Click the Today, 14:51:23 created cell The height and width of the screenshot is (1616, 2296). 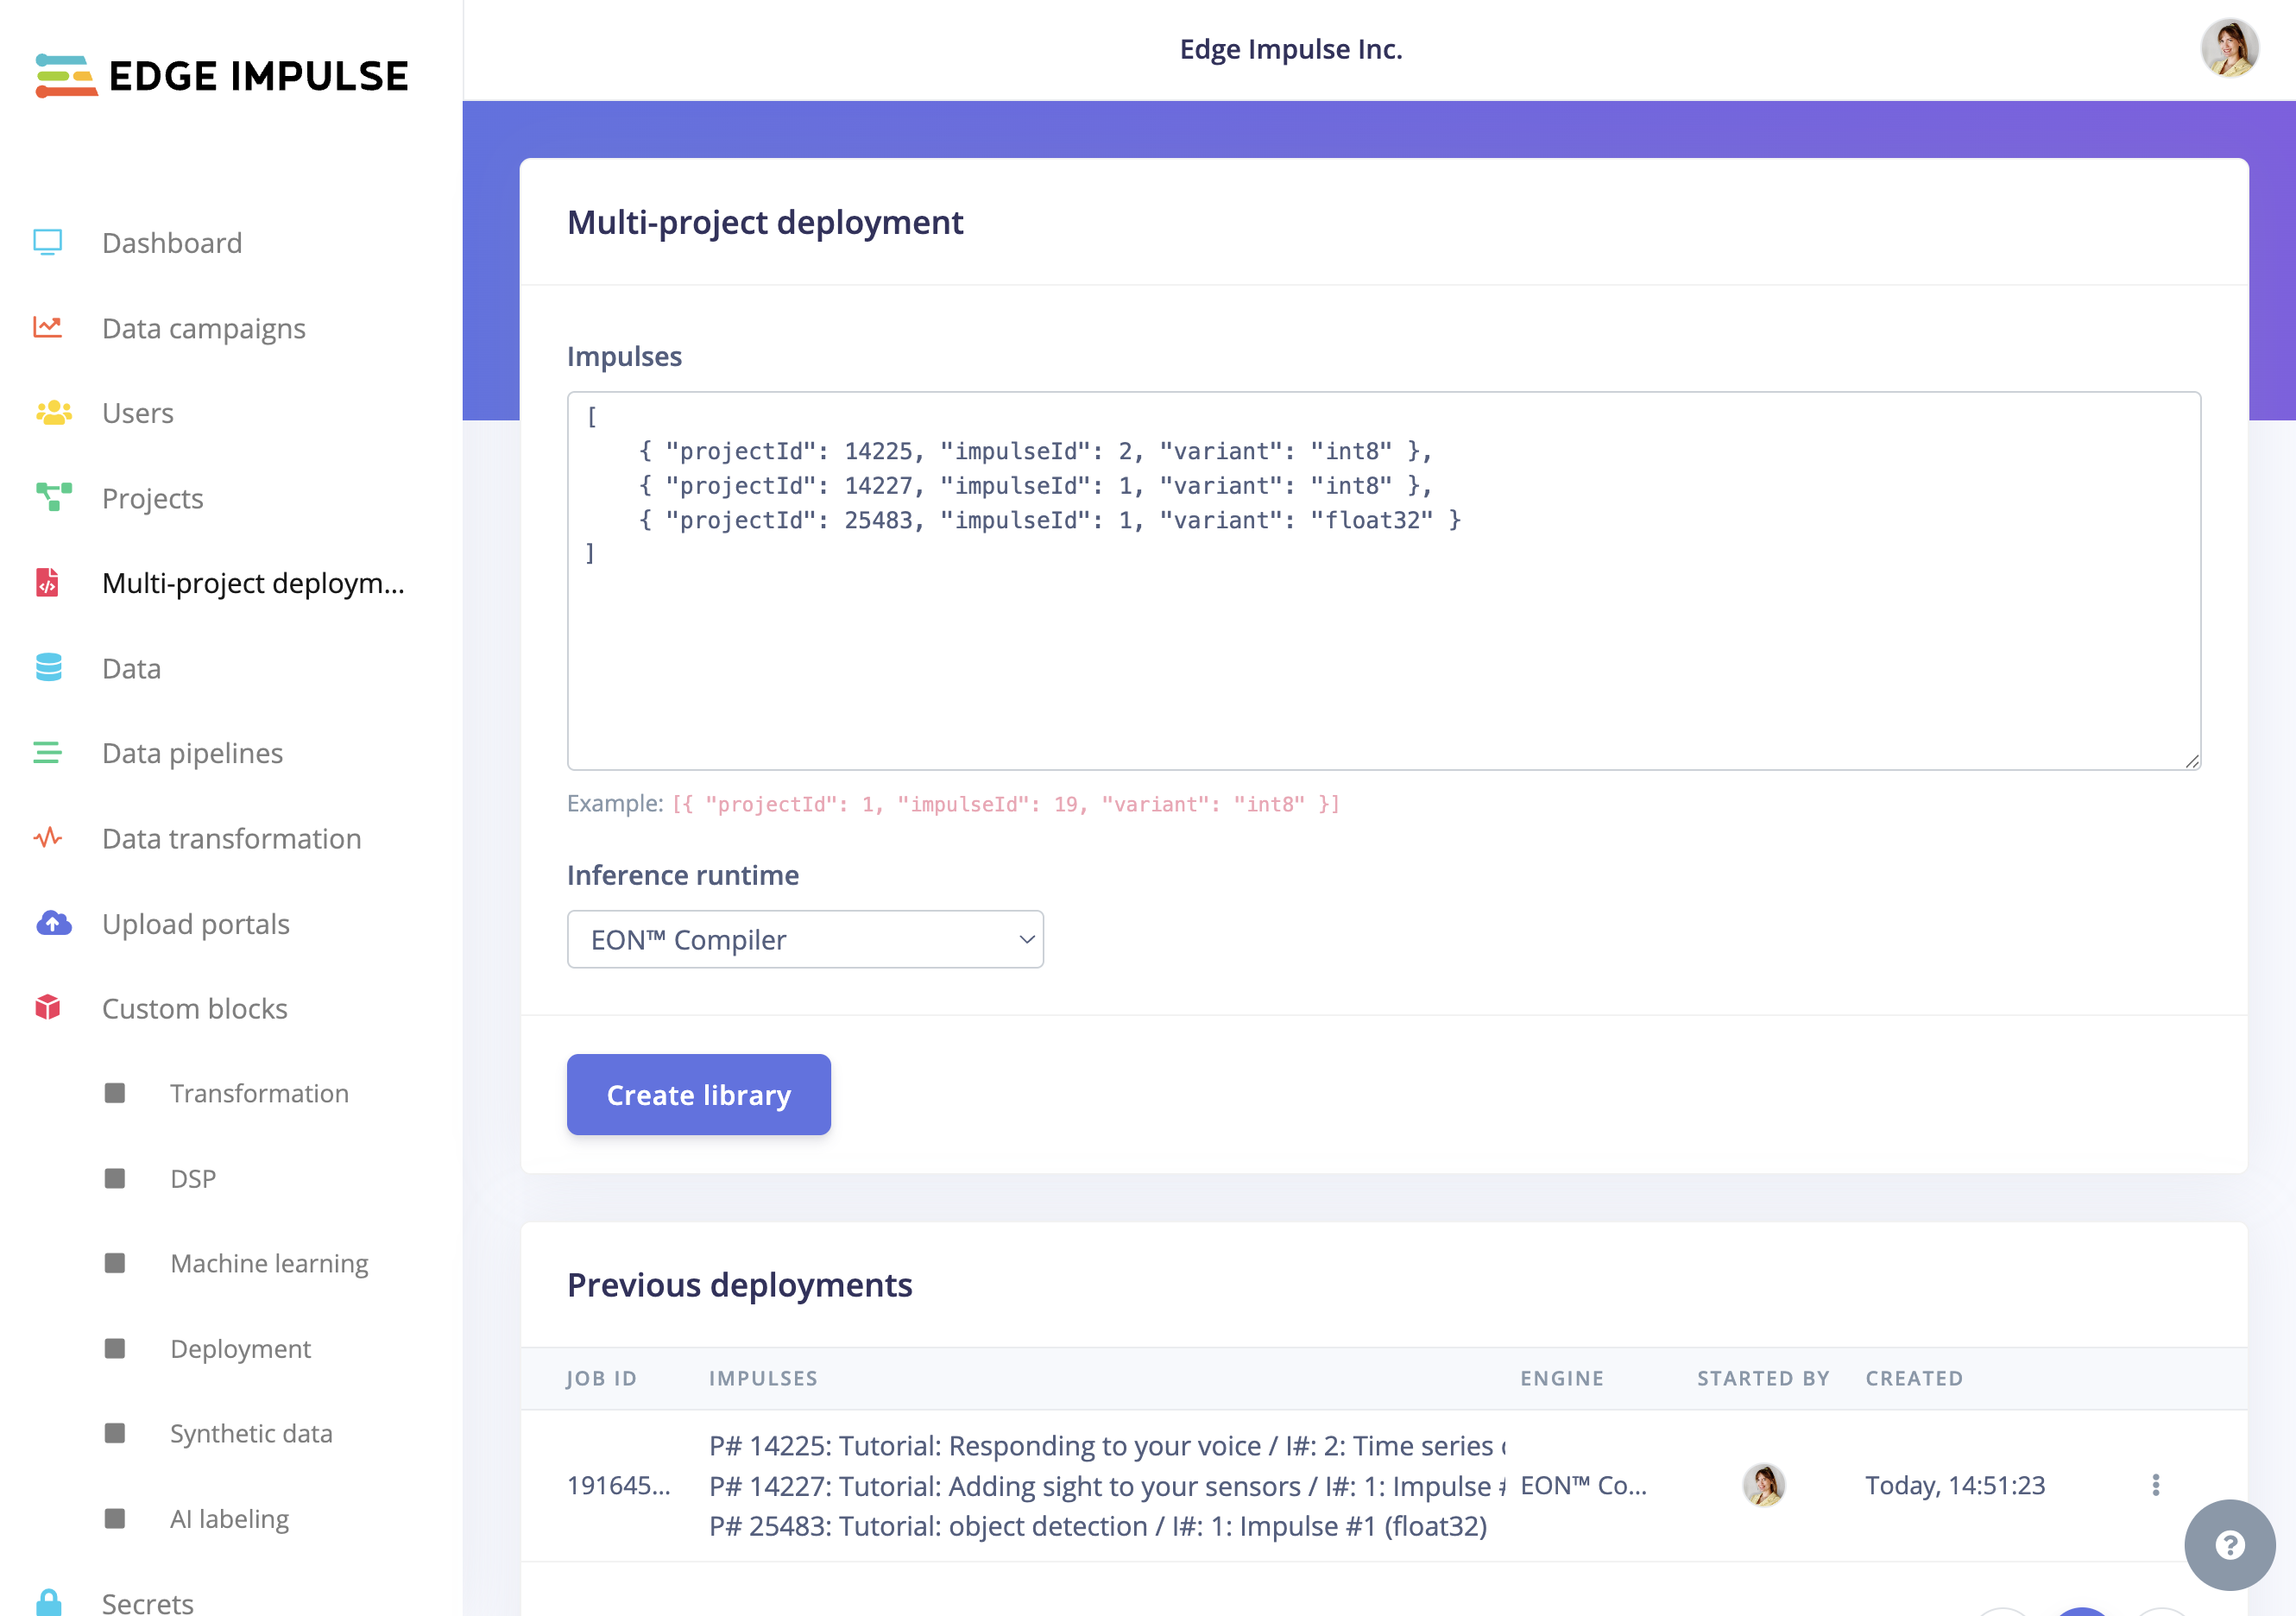[x=1955, y=1485]
